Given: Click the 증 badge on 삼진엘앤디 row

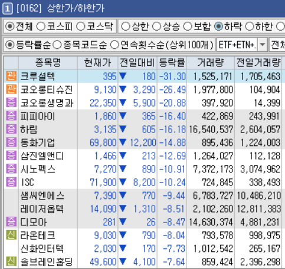Looking at the screenshot, I should pos(11,156).
